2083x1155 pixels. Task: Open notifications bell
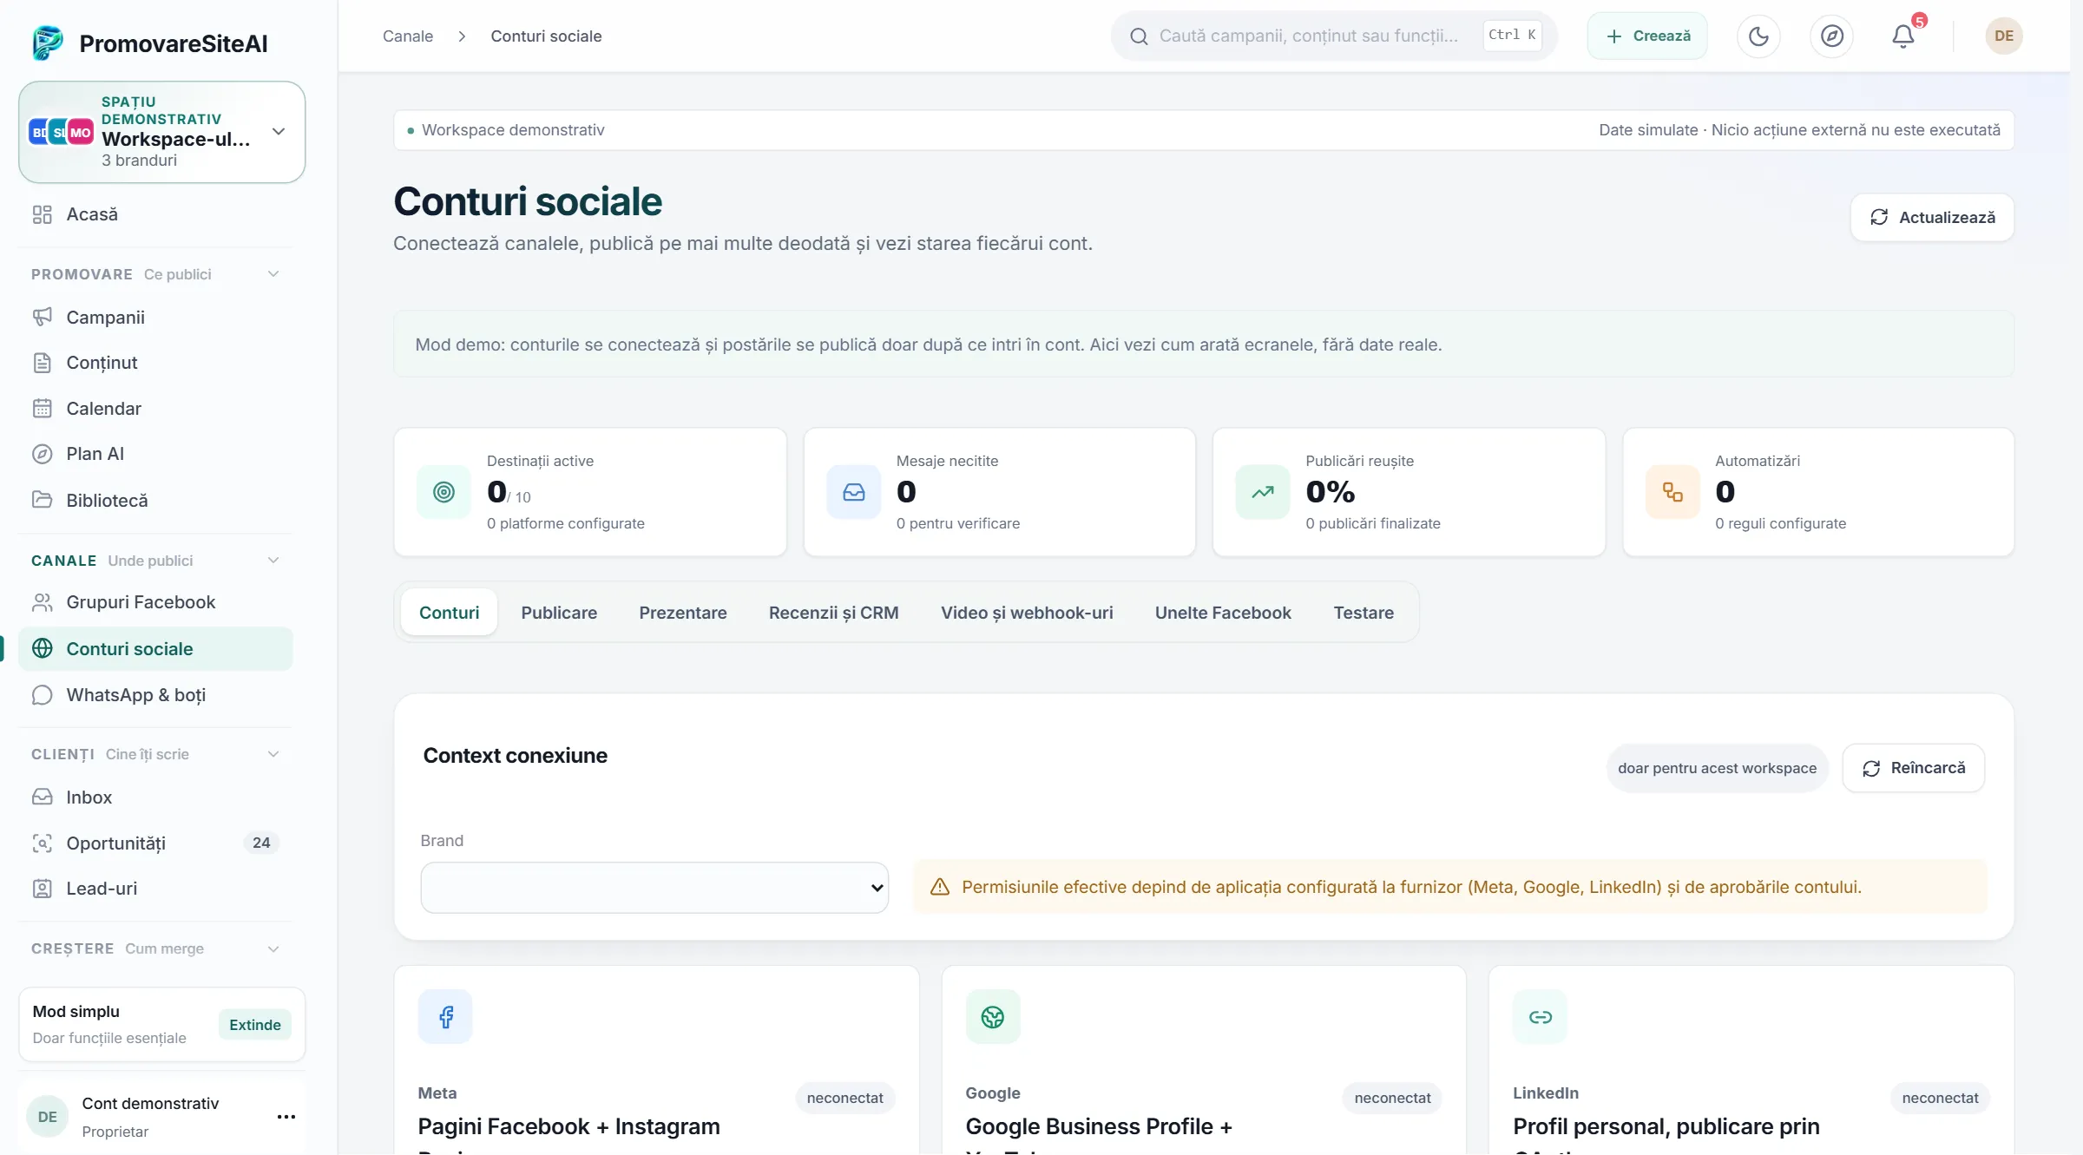[x=1903, y=36]
